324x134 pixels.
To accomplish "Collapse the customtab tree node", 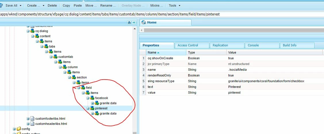I will pyautogui.click(x=51, y=57).
